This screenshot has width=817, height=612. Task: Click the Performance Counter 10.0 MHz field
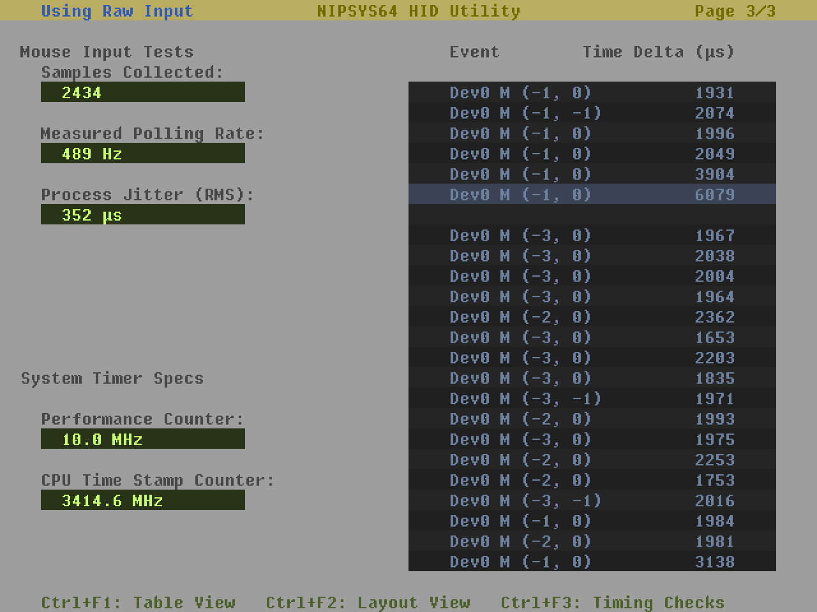tap(142, 439)
